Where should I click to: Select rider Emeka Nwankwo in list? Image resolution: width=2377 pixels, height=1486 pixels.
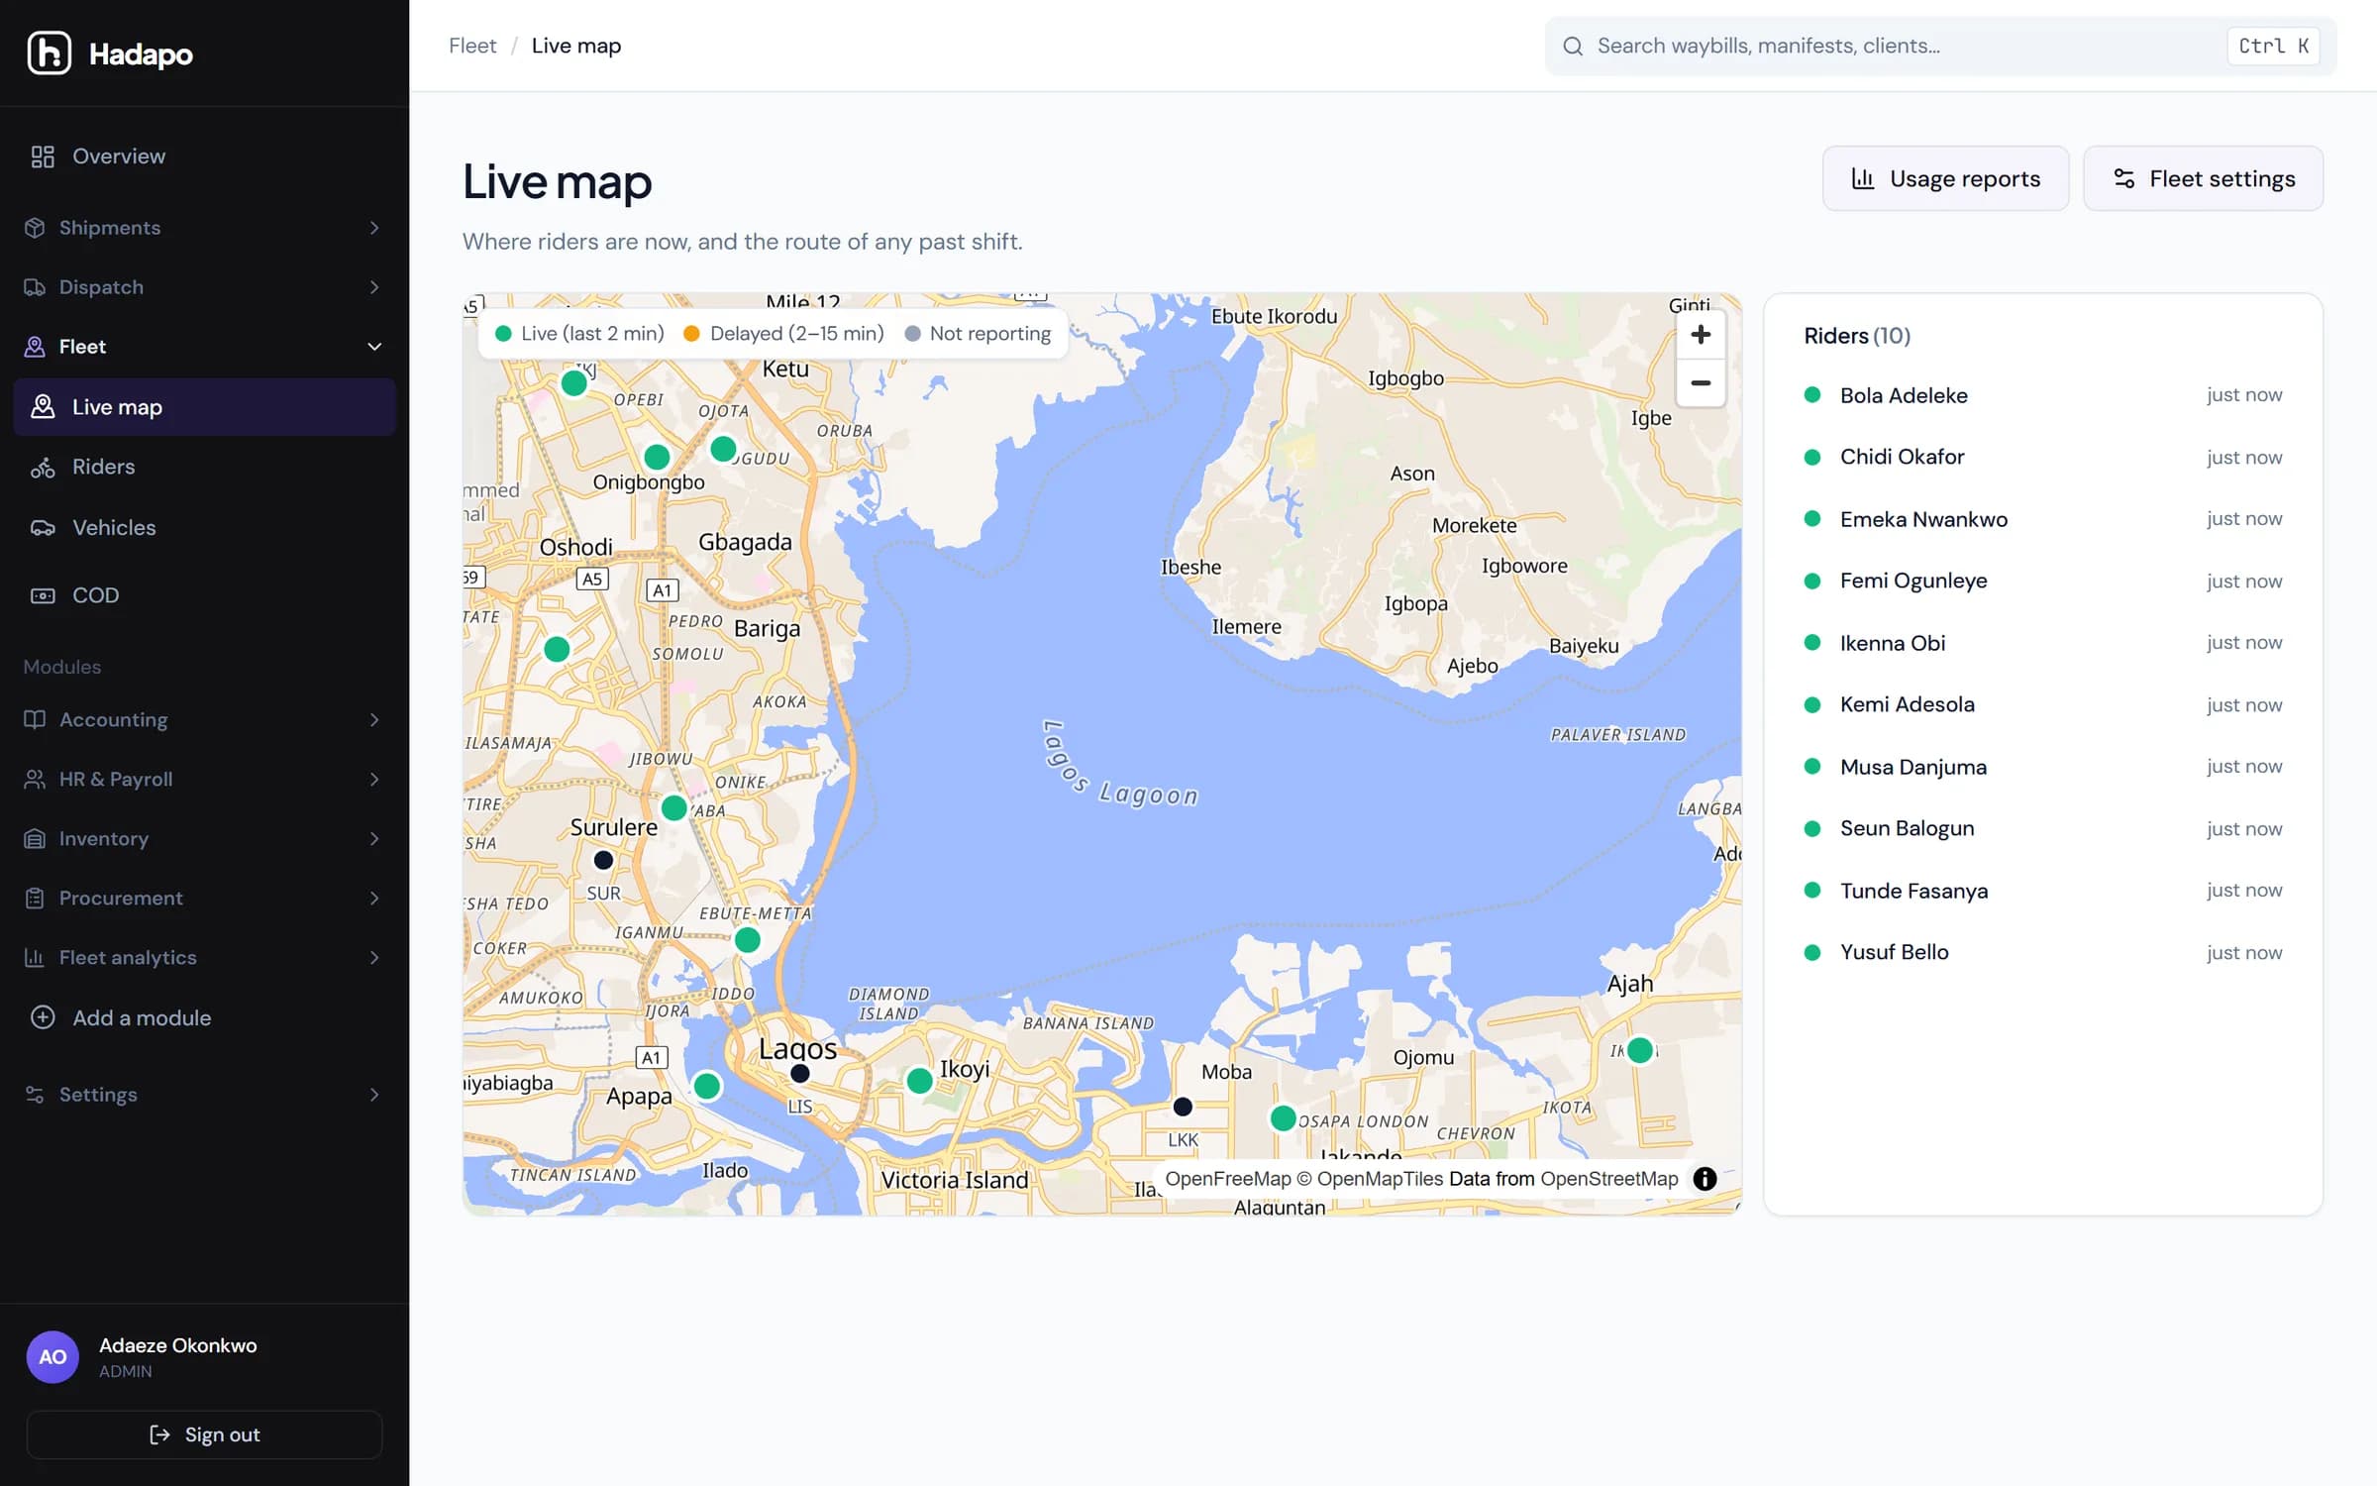[2042, 519]
